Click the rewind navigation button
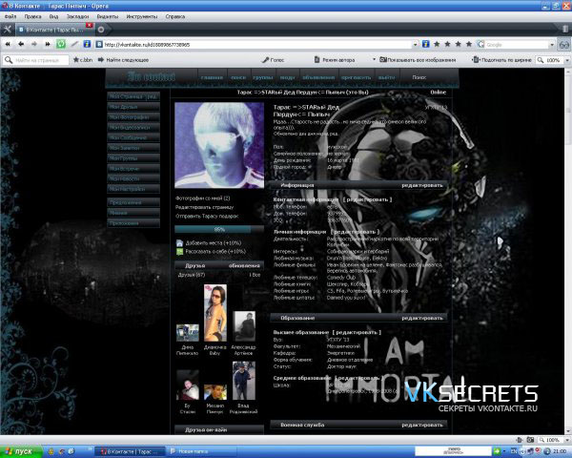This screenshot has width=572, height=458. tap(8, 44)
